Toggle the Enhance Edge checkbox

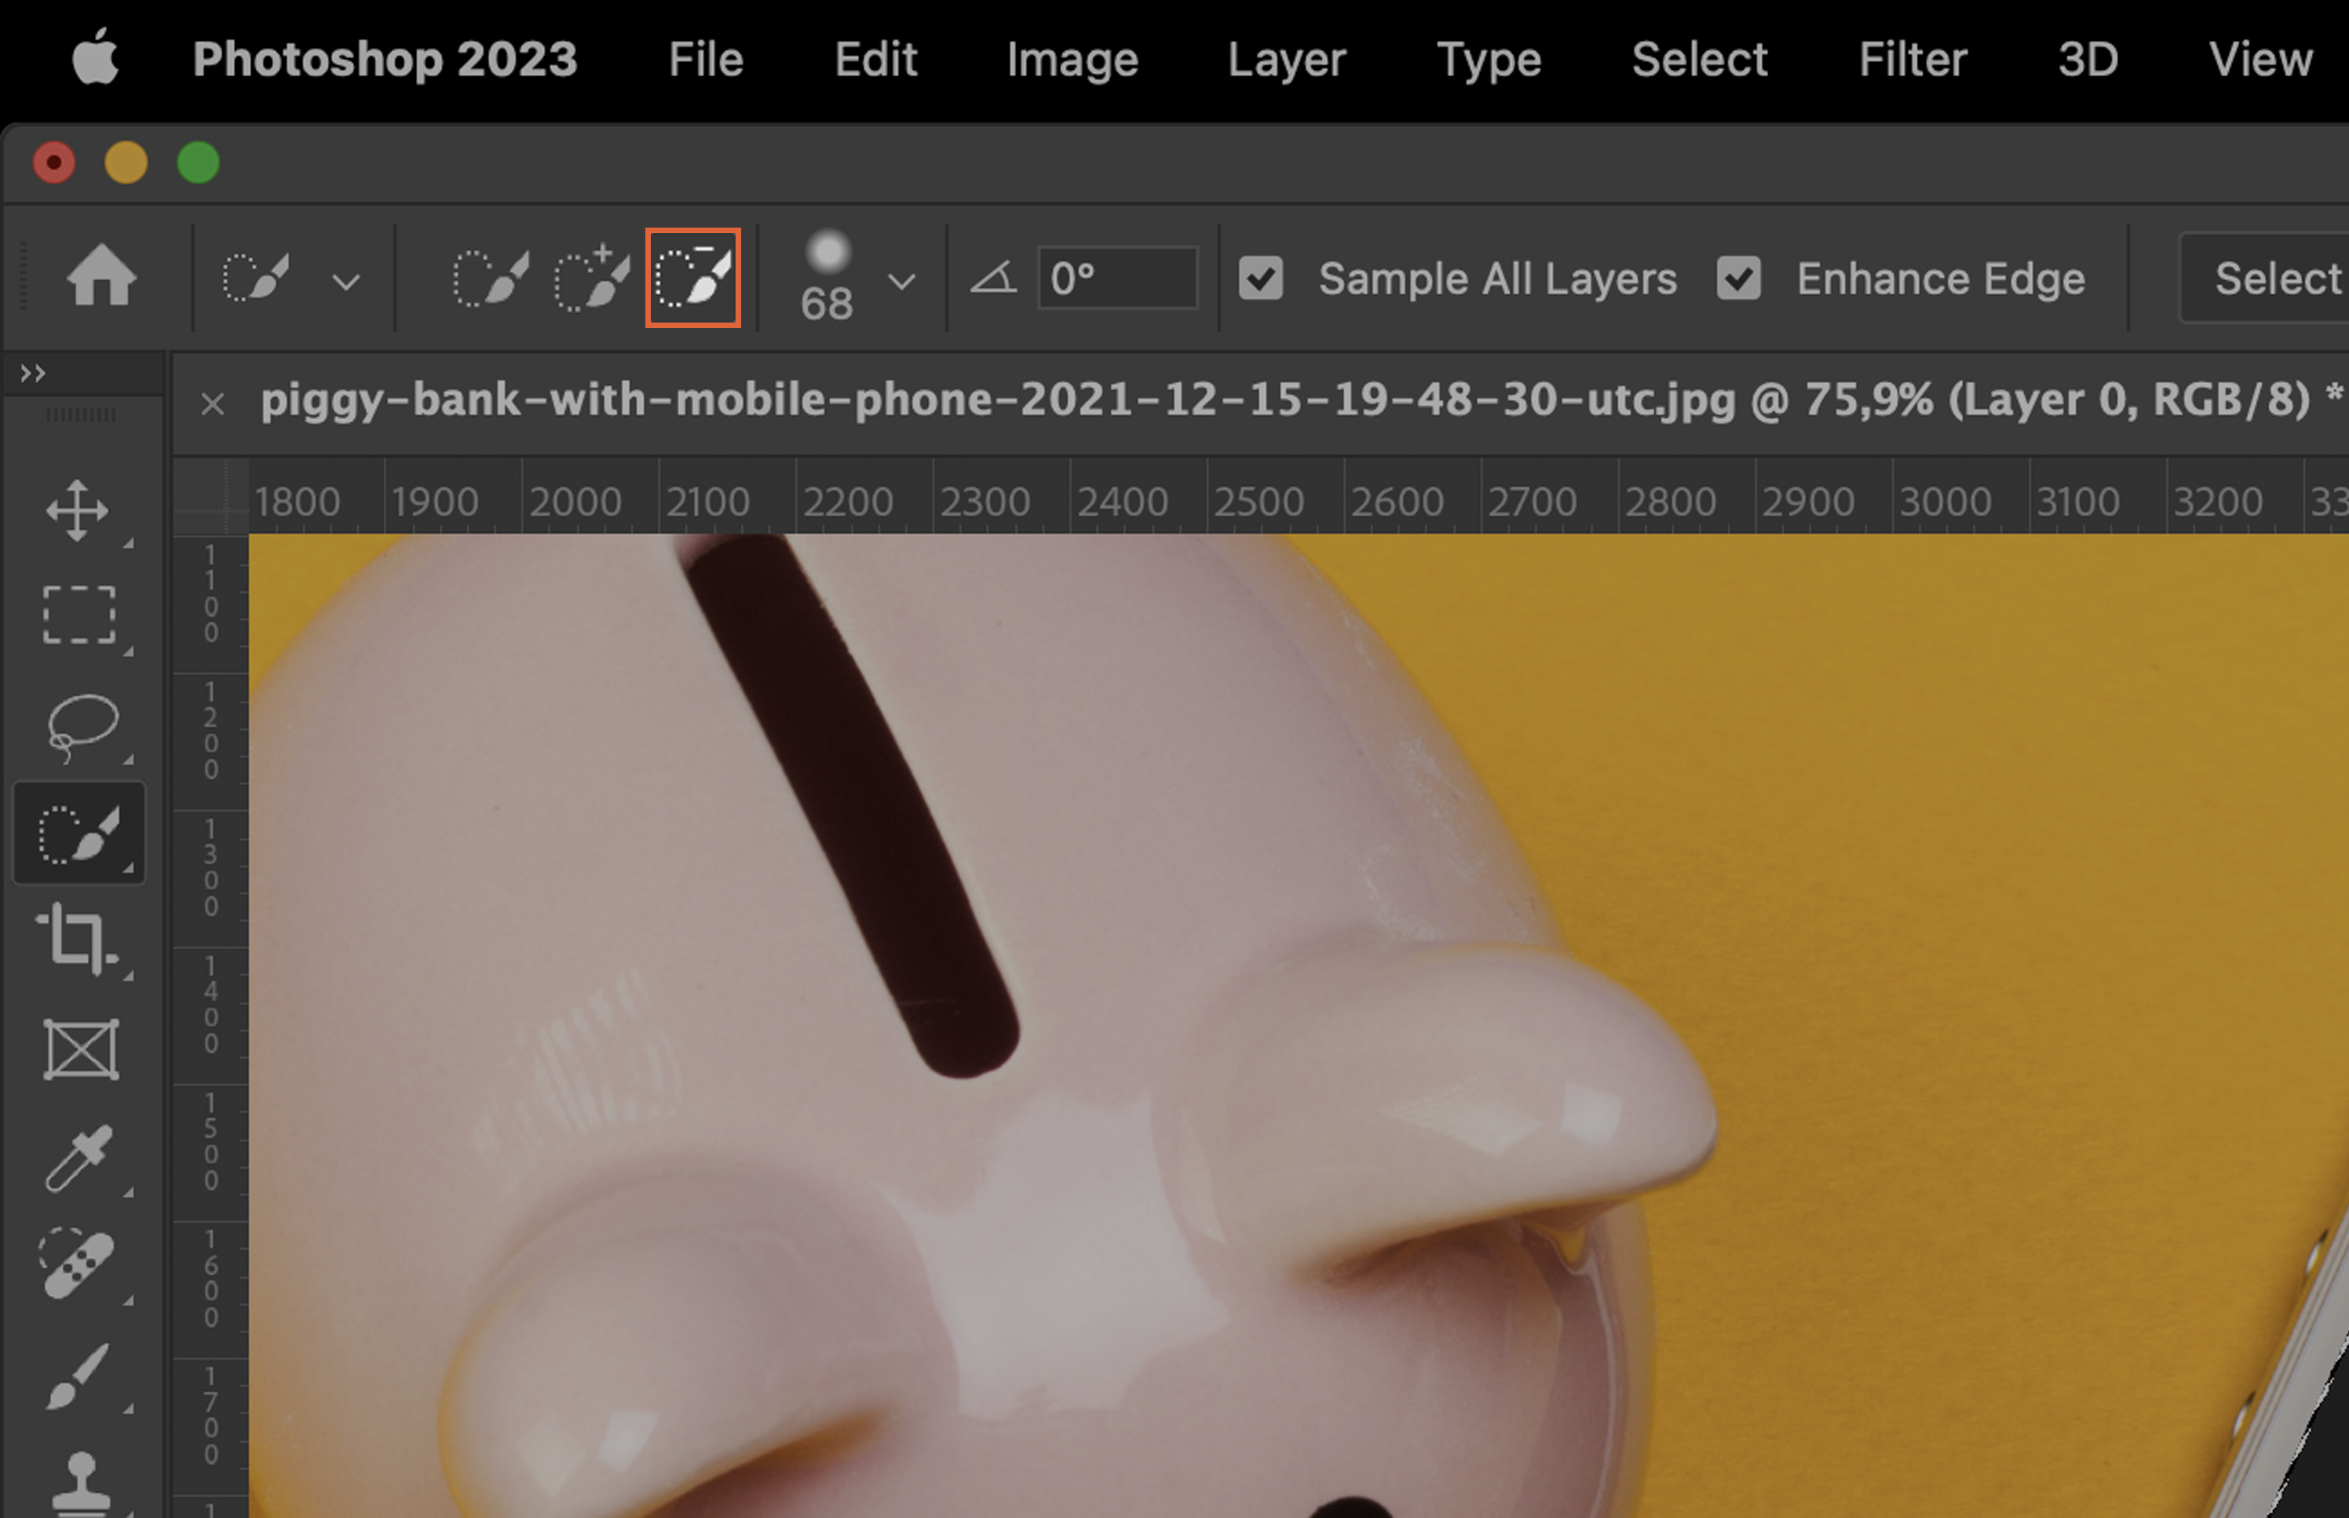point(1739,278)
